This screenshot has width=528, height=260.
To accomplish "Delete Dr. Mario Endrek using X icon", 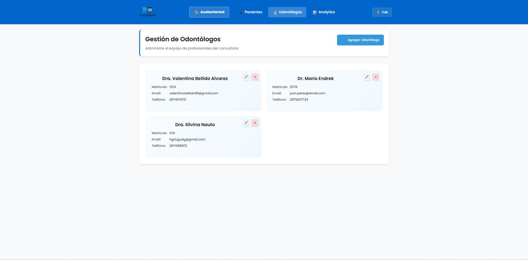I will (x=376, y=77).
